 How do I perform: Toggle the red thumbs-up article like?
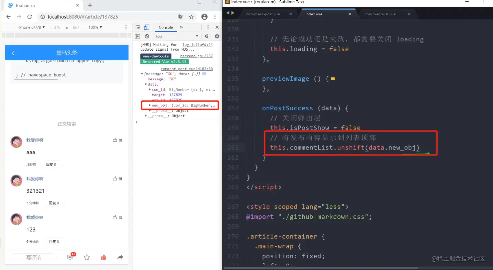tap(103, 257)
